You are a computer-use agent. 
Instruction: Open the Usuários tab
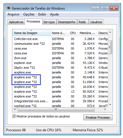pos(96,22)
